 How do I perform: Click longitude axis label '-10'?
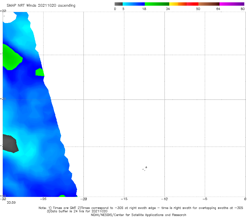click(x=165, y=199)
